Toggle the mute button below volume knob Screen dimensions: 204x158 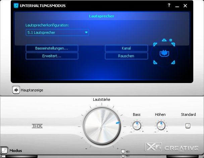(123, 152)
